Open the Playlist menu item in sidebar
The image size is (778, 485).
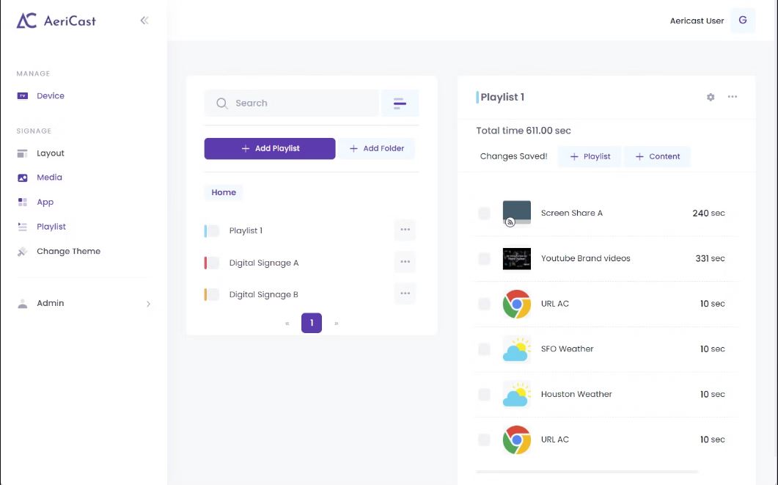click(x=51, y=227)
